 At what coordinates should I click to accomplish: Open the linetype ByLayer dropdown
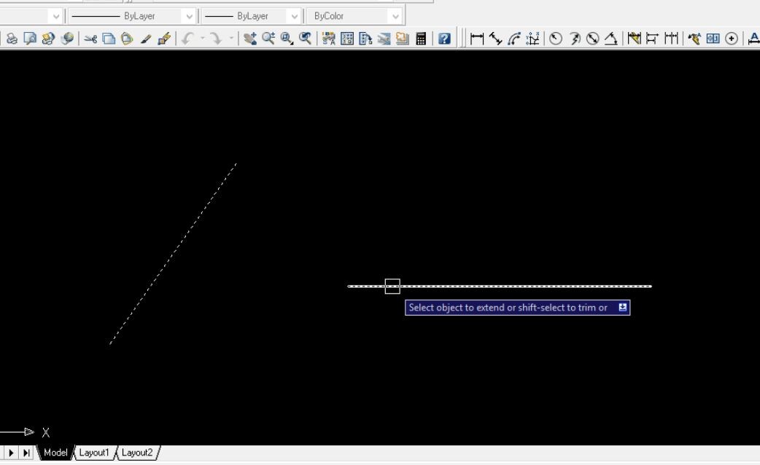(x=189, y=15)
